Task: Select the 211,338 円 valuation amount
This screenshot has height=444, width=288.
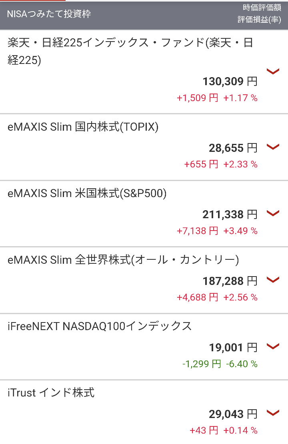Action: (x=230, y=215)
